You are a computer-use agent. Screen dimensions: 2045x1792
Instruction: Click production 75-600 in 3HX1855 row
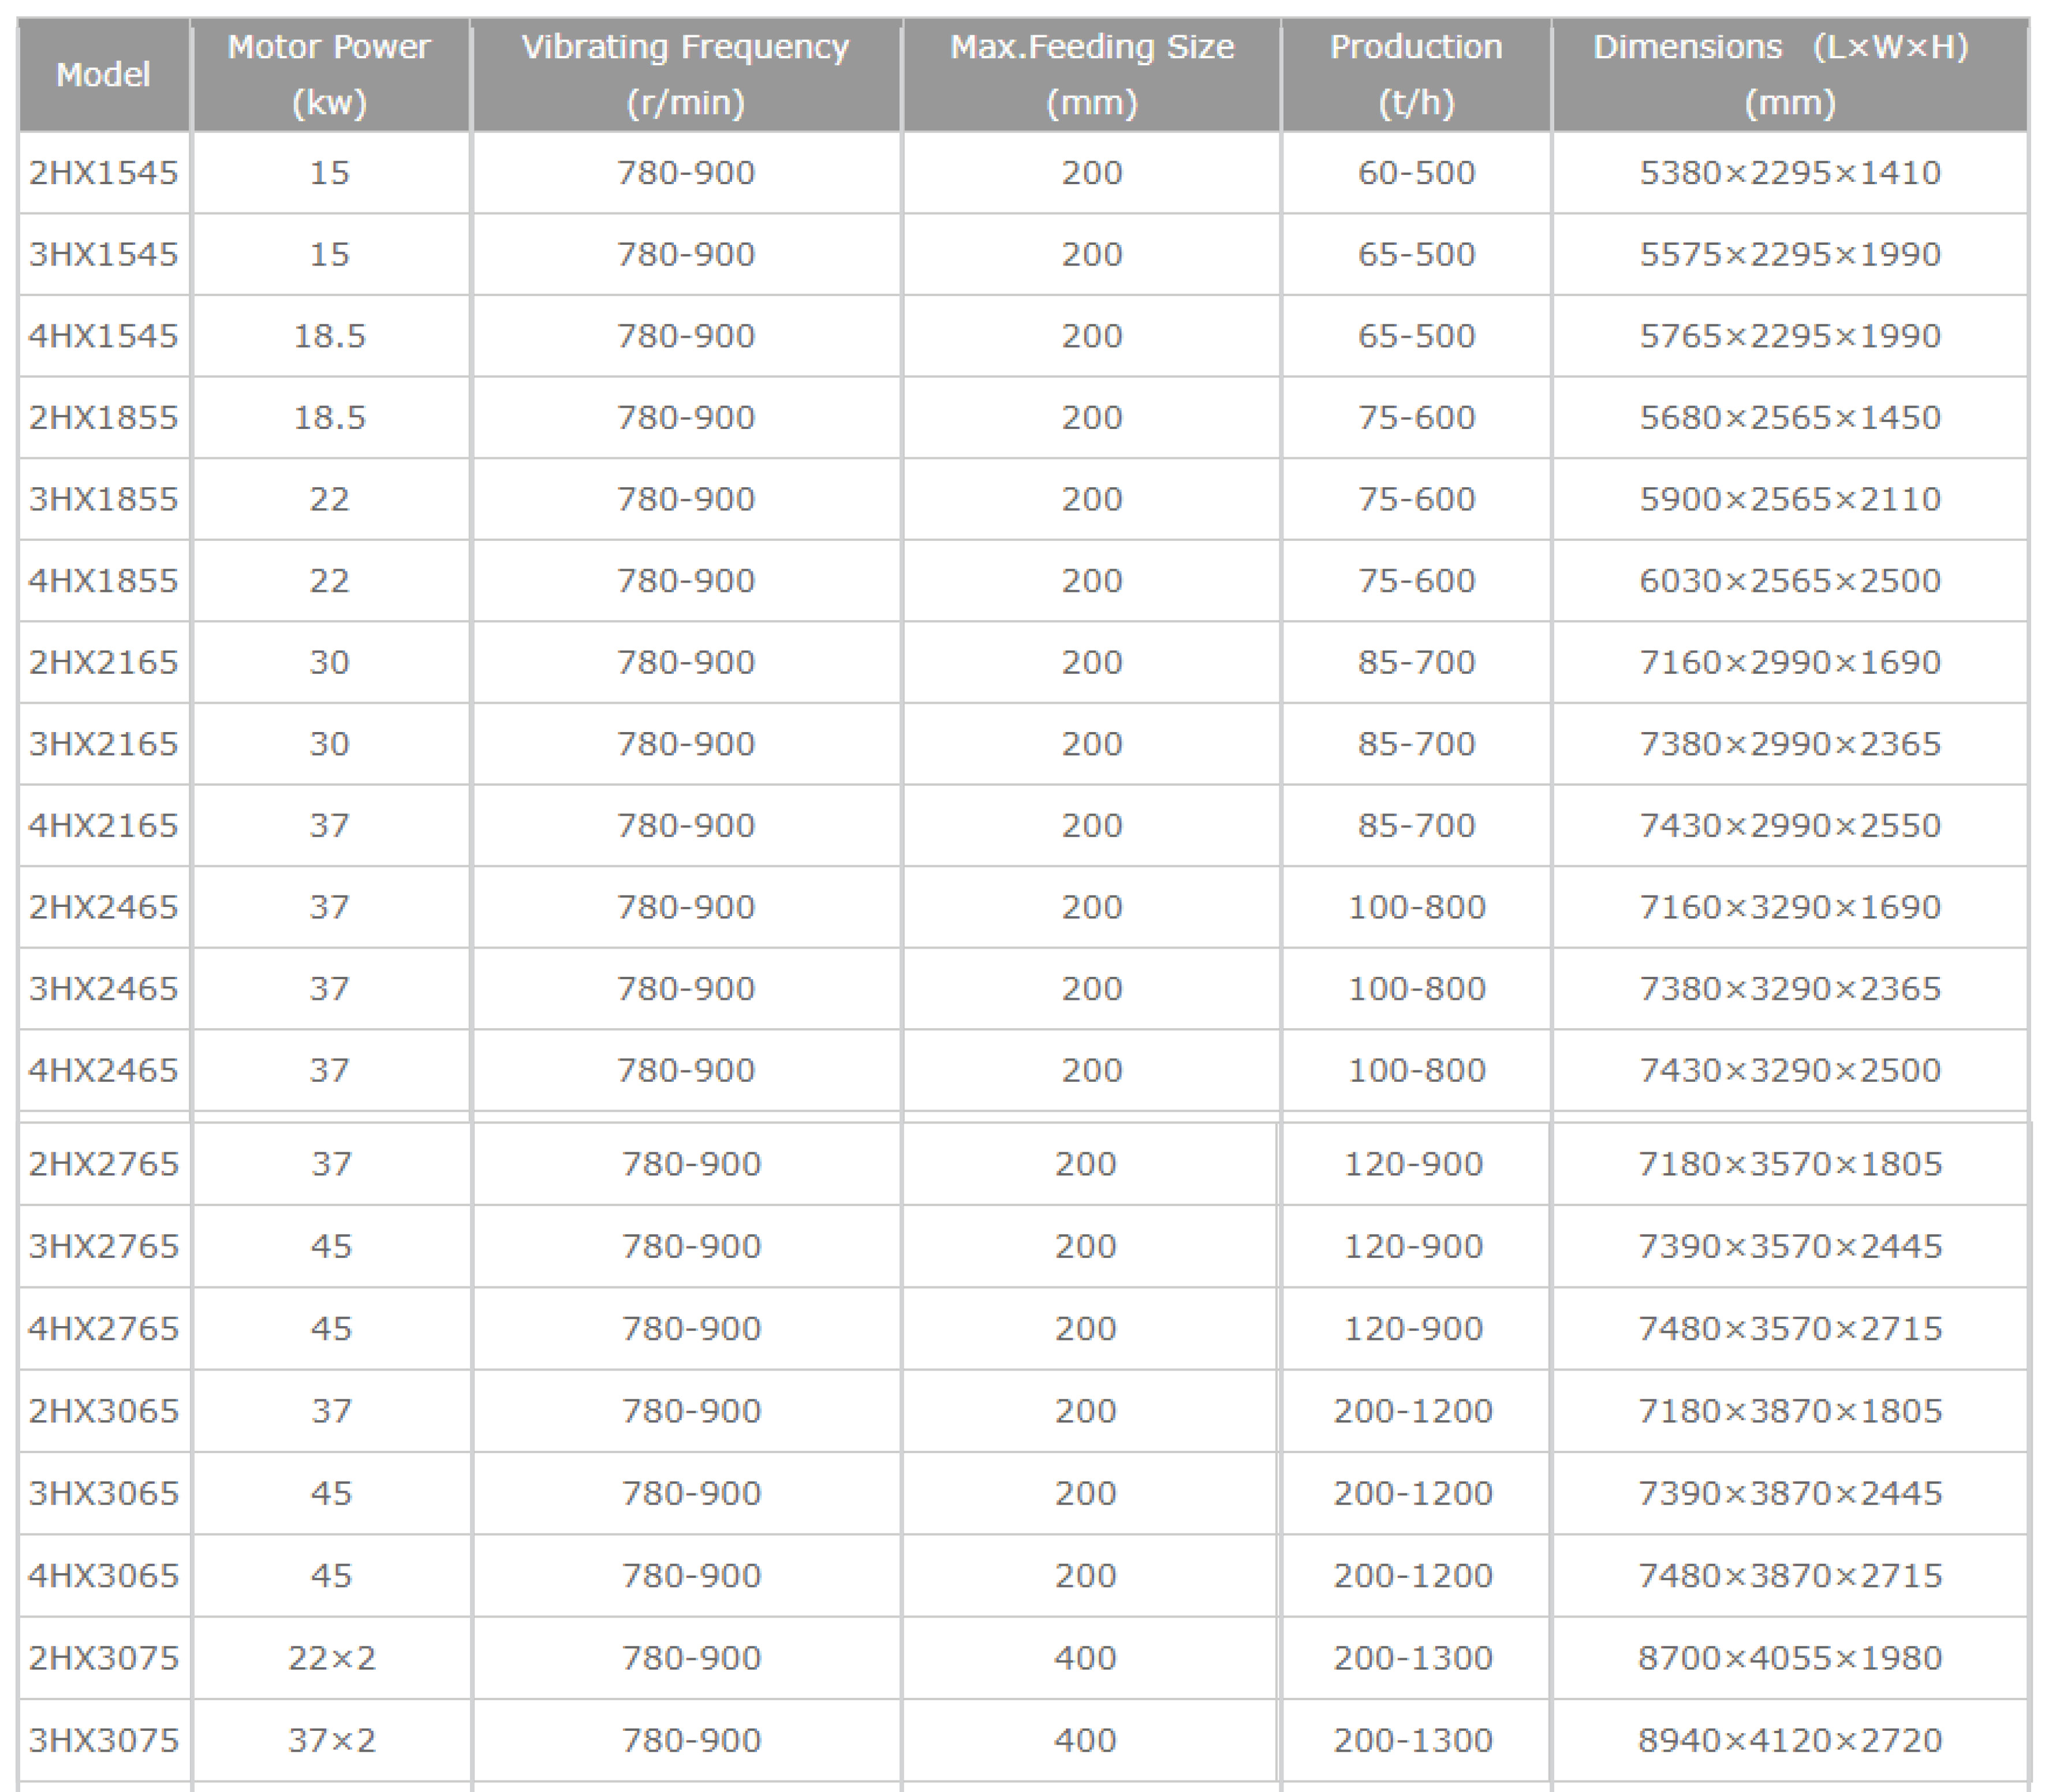point(1416,499)
